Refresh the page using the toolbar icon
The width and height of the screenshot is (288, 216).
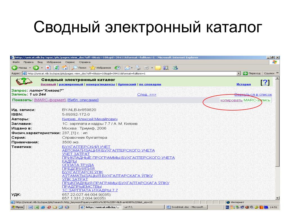(x=56, y=68)
